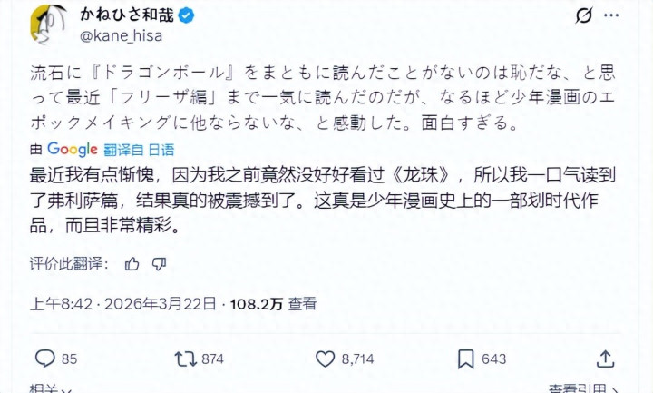Image resolution: width=653 pixels, height=393 pixels.
Task: Click the 108.2万 查看 view count
Action: tap(275, 304)
